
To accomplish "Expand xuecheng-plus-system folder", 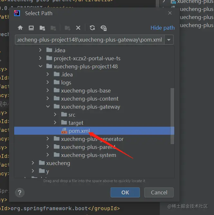I will (x=48, y=155).
